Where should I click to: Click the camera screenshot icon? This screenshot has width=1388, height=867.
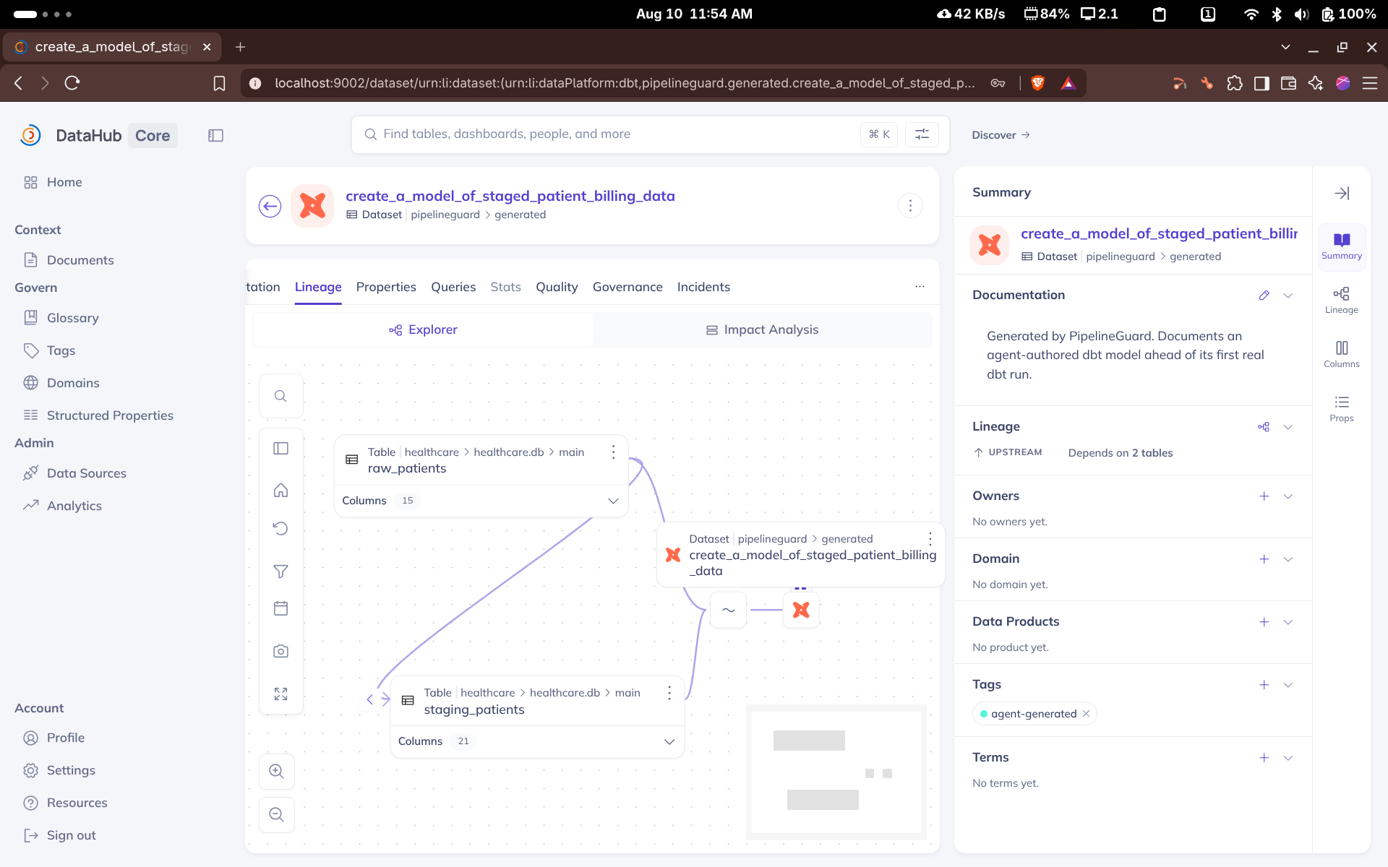point(280,651)
